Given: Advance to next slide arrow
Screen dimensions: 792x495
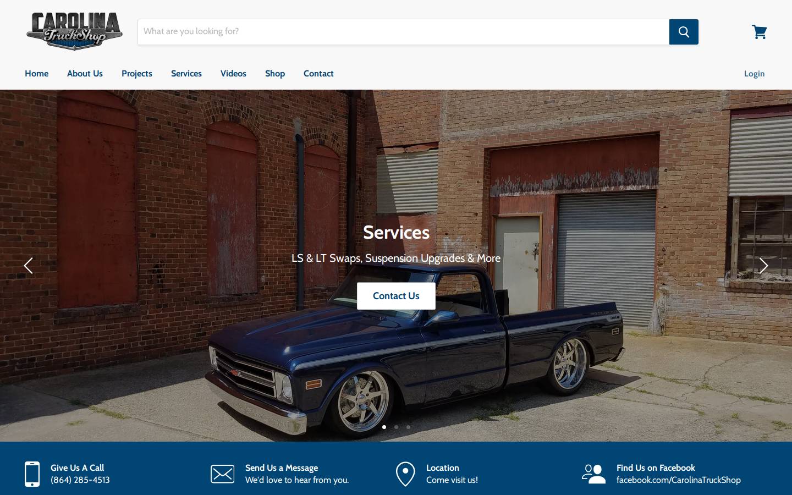Looking at the screenshot, I should (x=763, y=266).
